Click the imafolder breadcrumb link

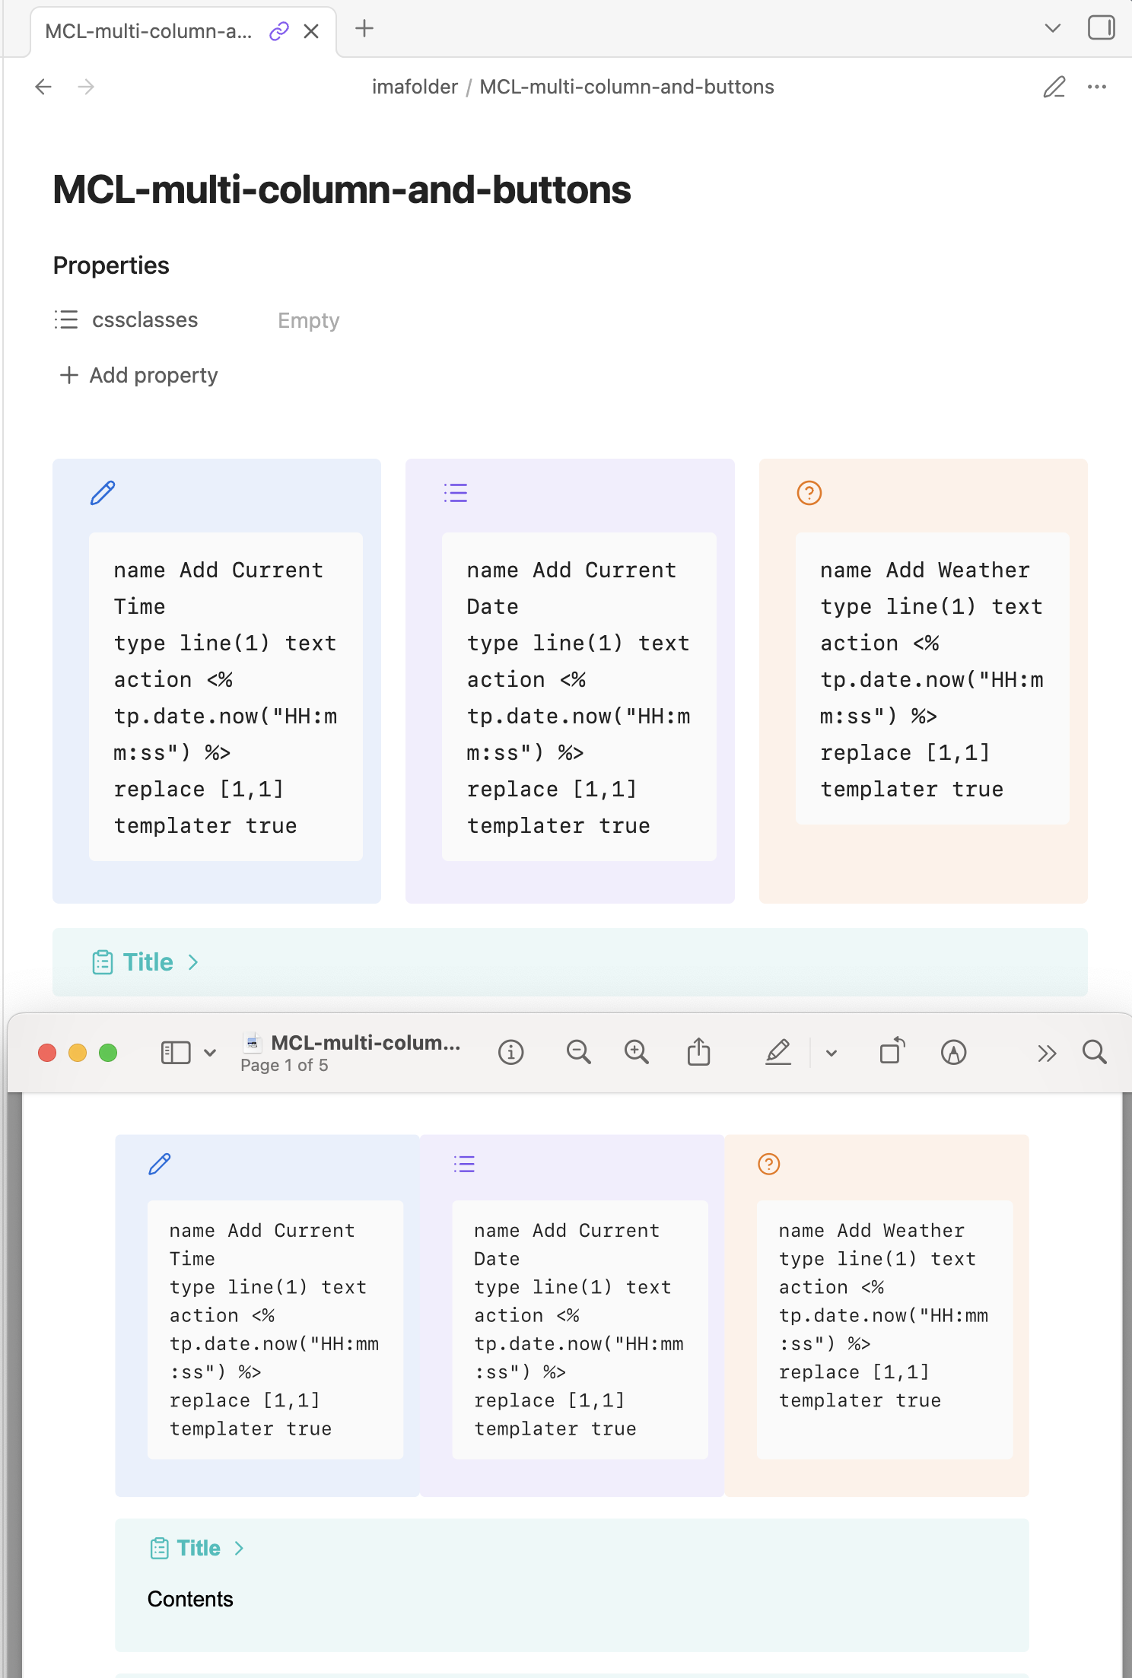point(415,87)
